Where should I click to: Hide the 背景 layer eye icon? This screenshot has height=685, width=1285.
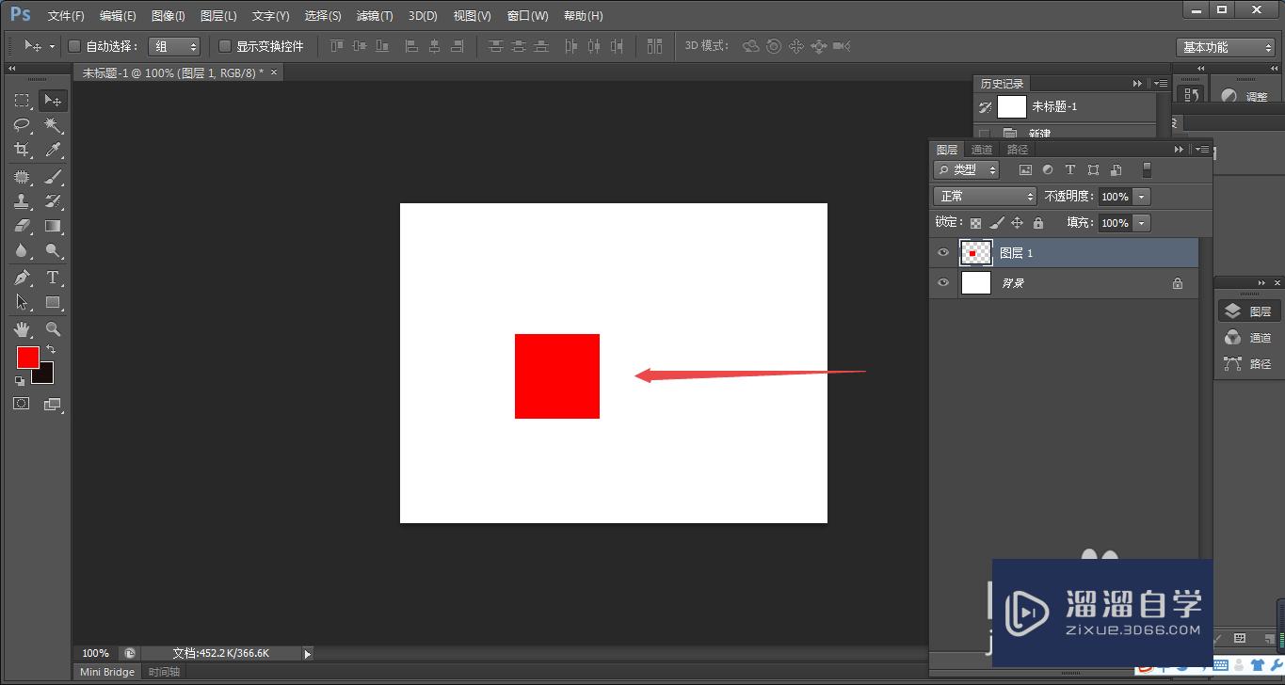943,283
